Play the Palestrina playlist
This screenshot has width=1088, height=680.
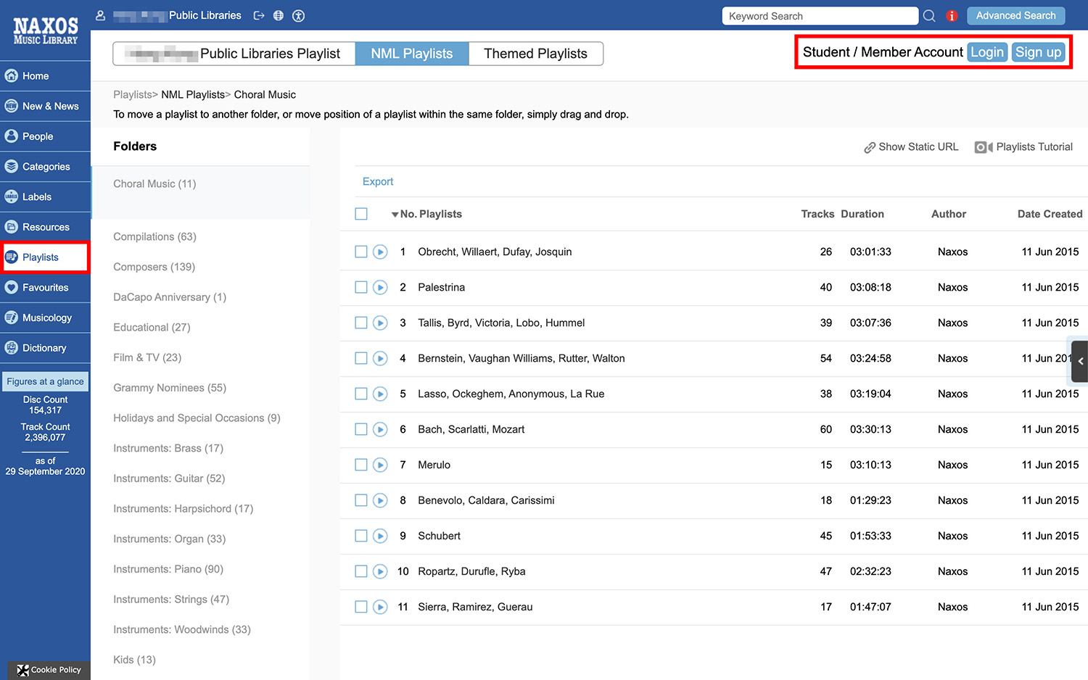pos(380,288)
